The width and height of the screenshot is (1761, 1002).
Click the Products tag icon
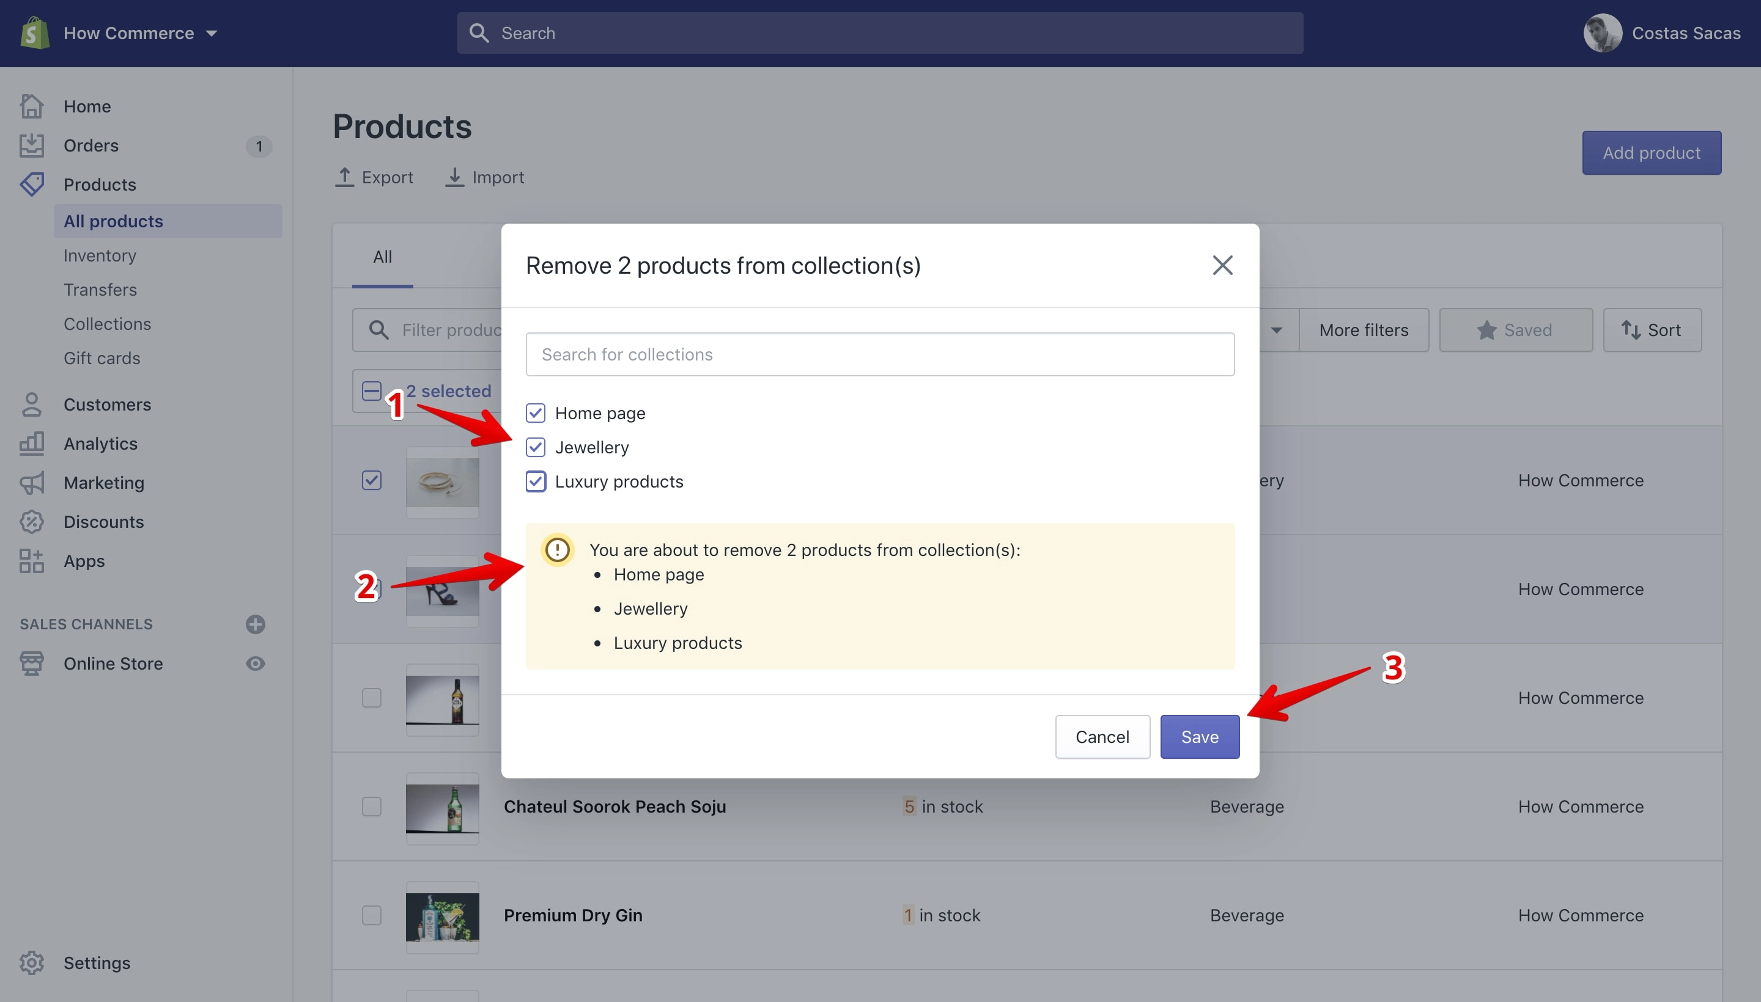click(32, 185)
